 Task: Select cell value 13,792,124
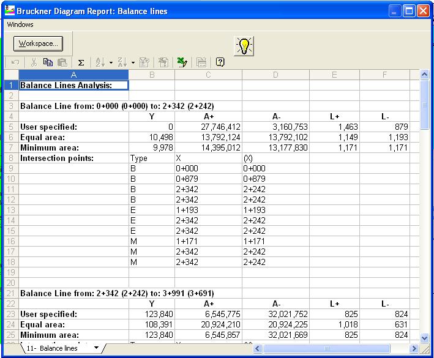(x=208, y=137)
